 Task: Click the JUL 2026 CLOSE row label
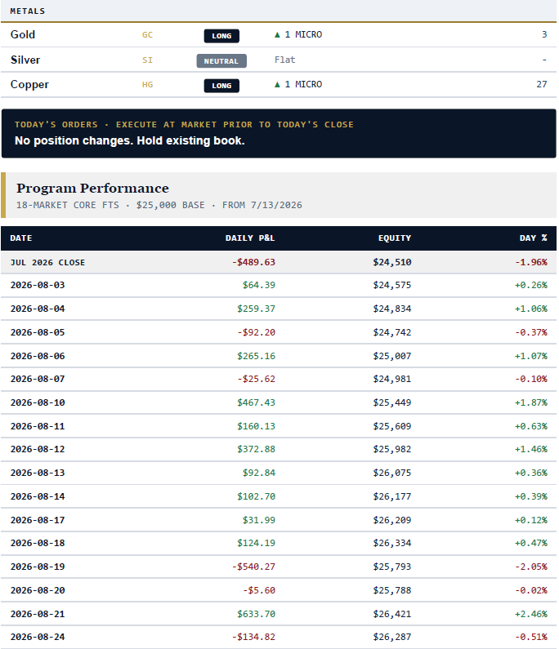click(x=47, y=262)
